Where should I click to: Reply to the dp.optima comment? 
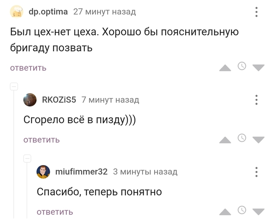pyautogui.click(x=28, y=68)
